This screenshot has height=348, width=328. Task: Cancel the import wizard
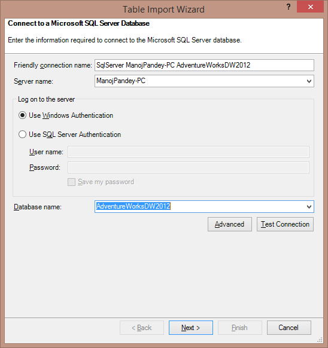pyautogui.click(x=289, y=328)
